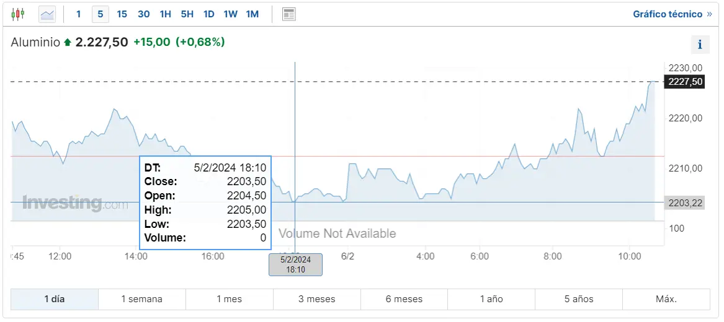Show the 1 semana range

141,299
